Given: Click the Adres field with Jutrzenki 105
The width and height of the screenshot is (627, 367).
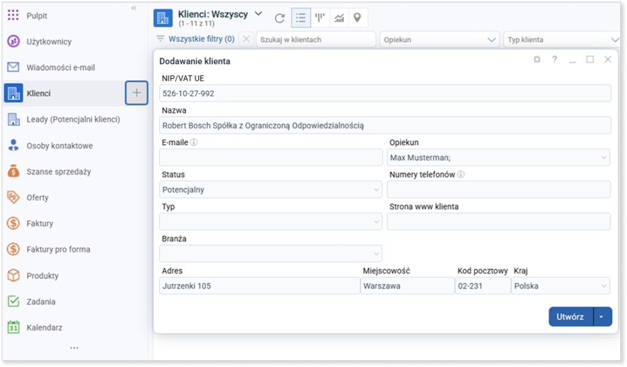Looking at the screenshot, I should [260, 286].
